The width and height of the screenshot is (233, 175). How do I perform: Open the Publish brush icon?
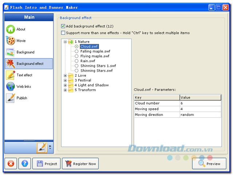pos(11,98)
